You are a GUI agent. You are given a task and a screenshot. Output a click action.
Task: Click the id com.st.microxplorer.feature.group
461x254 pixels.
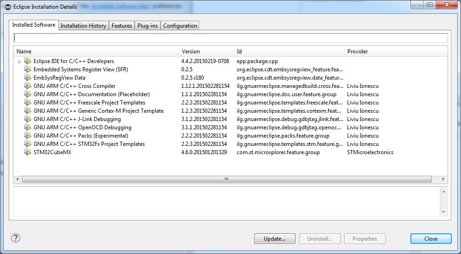click(x=278, y=152)
